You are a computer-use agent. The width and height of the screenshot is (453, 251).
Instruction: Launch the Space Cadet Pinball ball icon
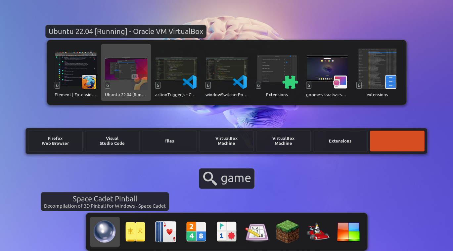(105, 232)
